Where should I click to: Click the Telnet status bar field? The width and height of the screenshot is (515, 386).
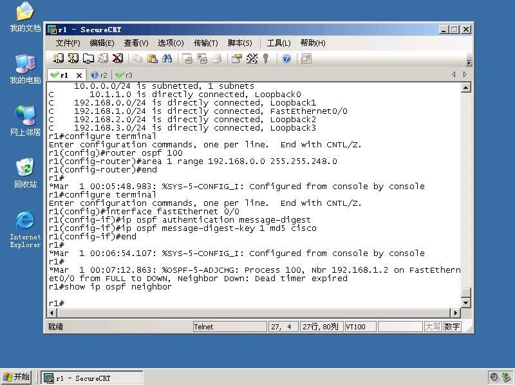coord(230,327)
